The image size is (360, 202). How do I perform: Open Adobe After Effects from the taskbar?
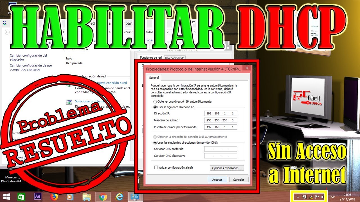pyautogui.click(x=38, y=197)
